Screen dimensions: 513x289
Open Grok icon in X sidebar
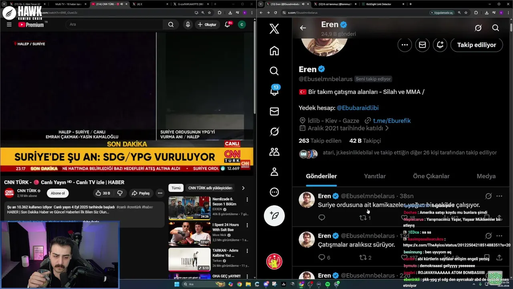[274, 131]
